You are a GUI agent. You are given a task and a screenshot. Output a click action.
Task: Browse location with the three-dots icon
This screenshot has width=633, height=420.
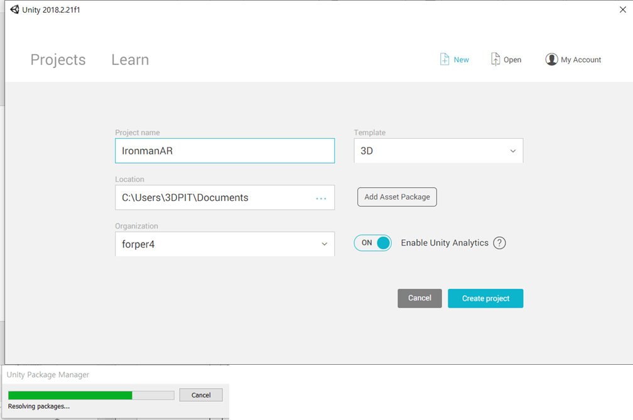(321, 198)
